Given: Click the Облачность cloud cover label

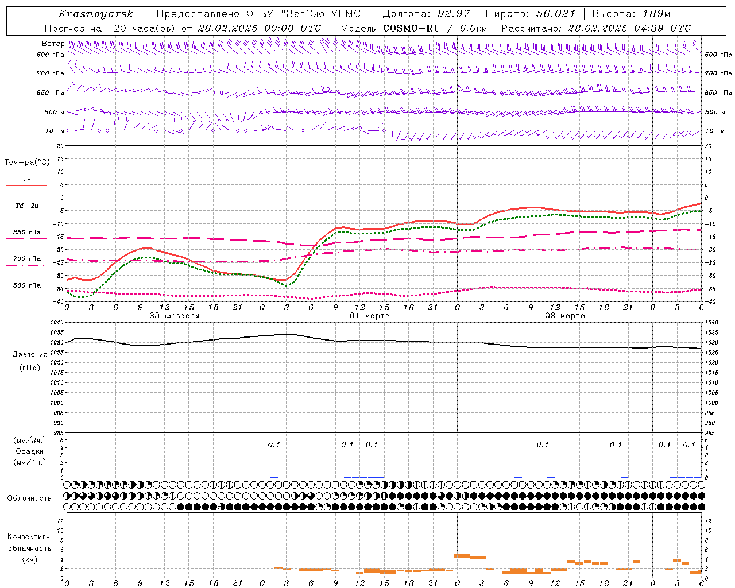Looking at the screenshot, I should (29, 498).
